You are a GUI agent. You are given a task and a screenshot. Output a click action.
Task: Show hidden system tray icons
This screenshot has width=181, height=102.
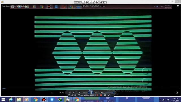pos(160,100)
